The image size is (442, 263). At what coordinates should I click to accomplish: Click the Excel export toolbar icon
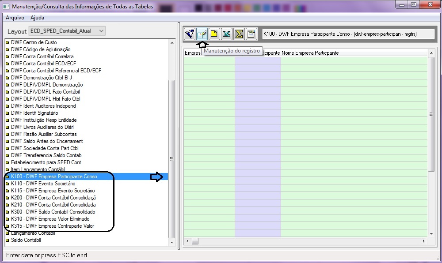[227, 34]
